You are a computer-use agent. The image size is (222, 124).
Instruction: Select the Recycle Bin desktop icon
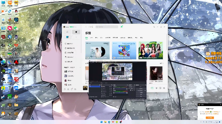[x=3, y=20]
